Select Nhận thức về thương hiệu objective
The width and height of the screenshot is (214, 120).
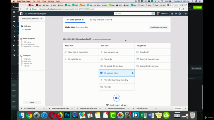[81, 52]
